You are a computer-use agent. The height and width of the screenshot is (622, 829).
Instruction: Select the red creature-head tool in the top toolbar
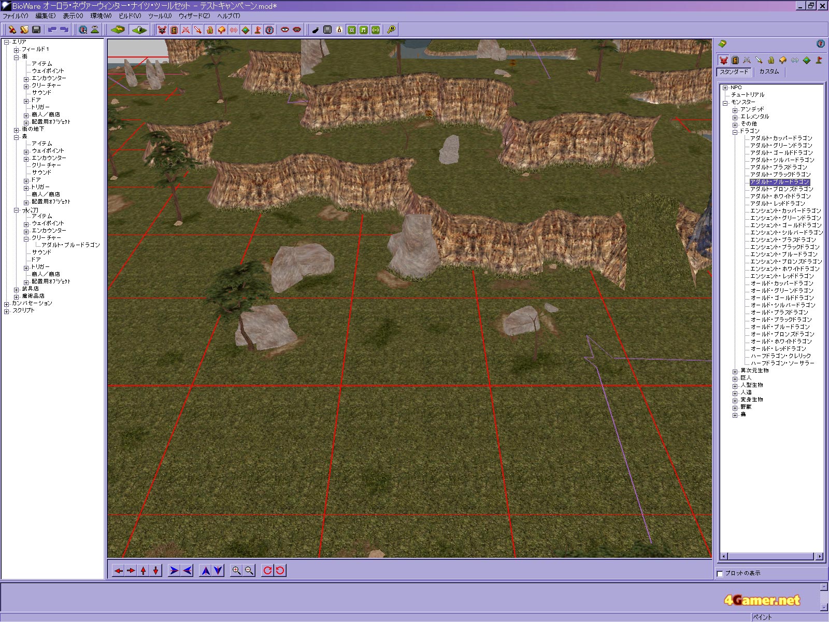point(162,30)
